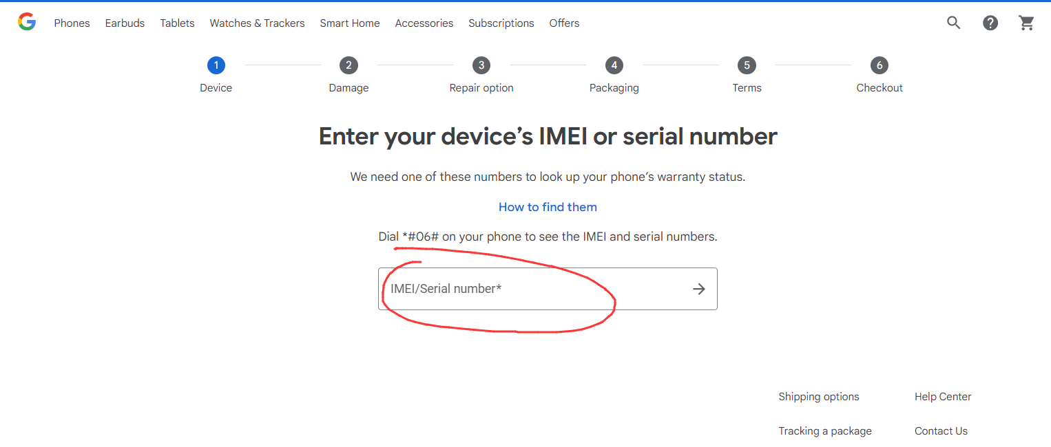Viewport: 1051px width, 447px height.
Task: Select step 2 Damage circle
Action: 348,65
